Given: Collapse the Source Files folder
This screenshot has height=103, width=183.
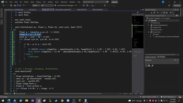Looking at the screenshot, I should 148,32.
